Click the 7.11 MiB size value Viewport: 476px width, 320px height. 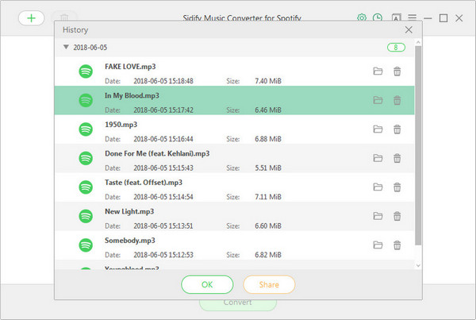pyautogui.click(x=268, y=197)
